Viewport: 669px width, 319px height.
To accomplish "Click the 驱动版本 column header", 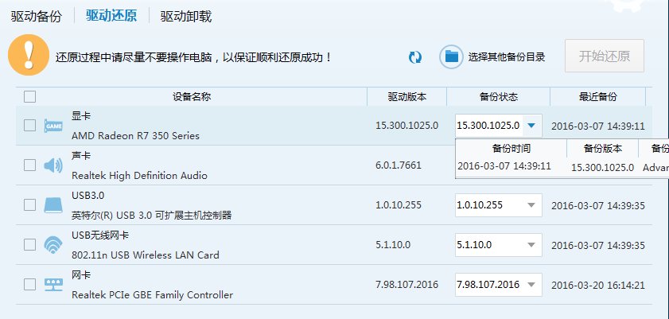I will (x=407, y=97).
